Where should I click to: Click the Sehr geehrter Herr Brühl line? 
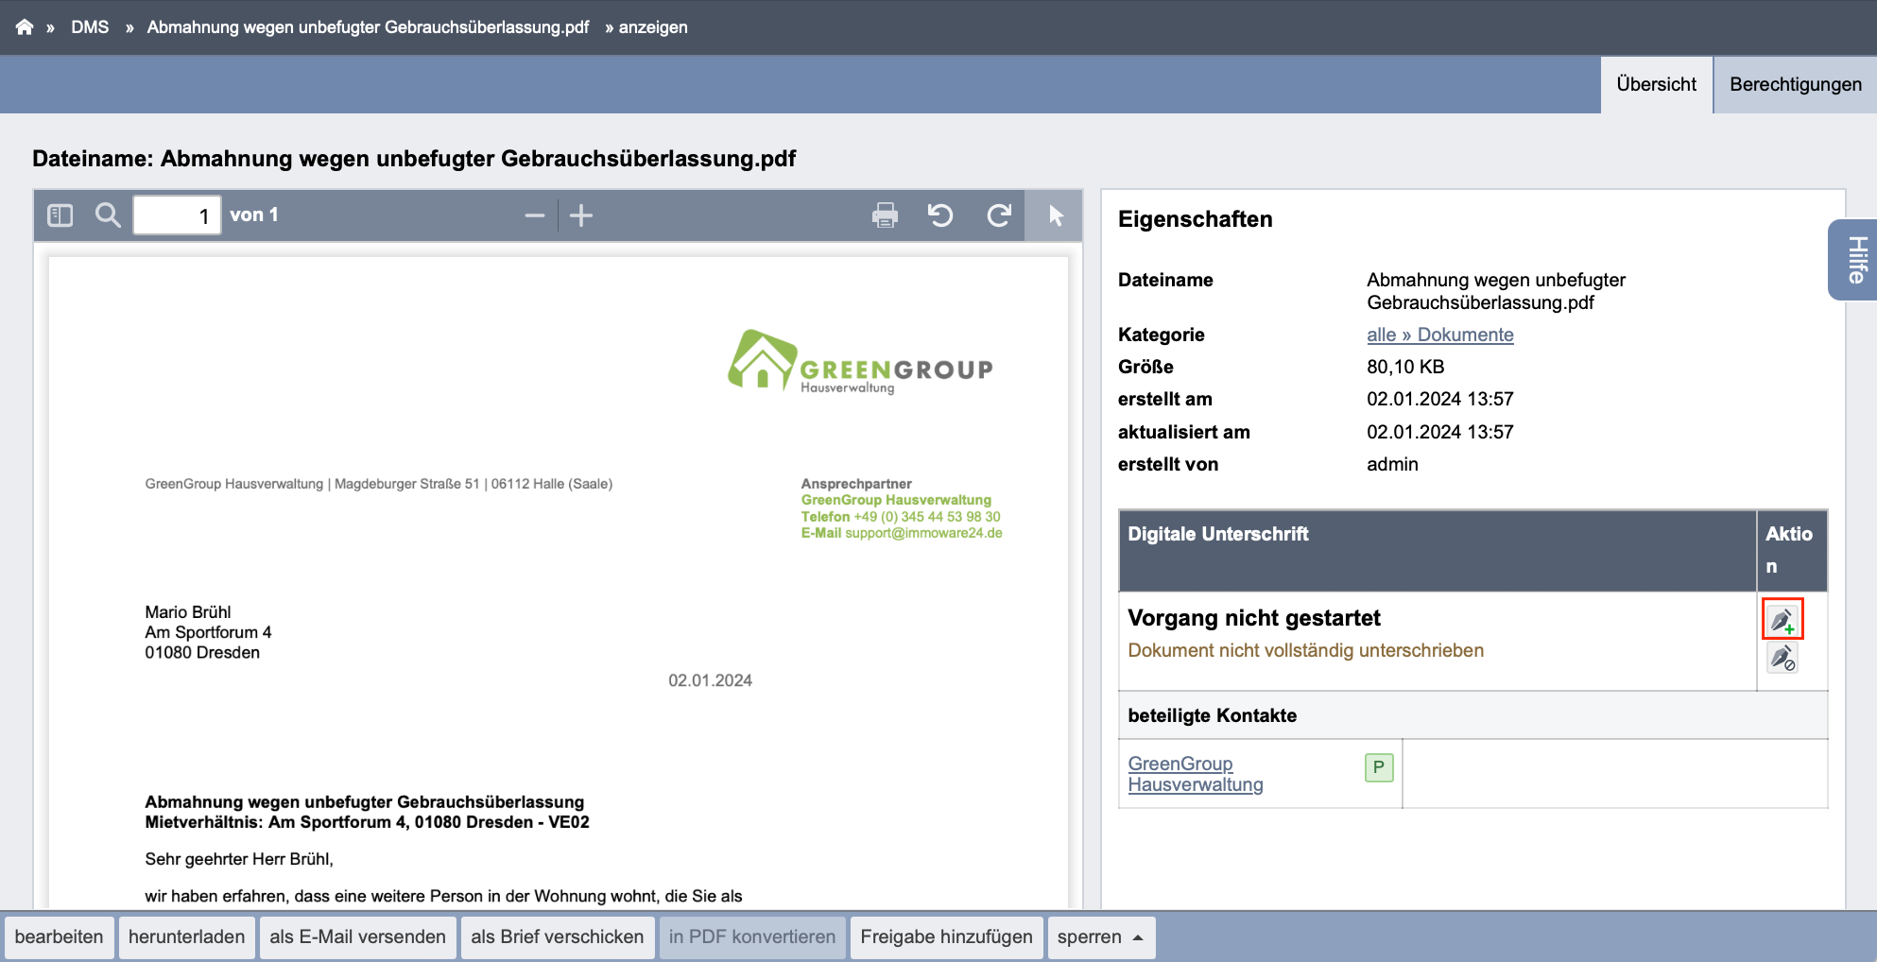click(x=239, y=859)
